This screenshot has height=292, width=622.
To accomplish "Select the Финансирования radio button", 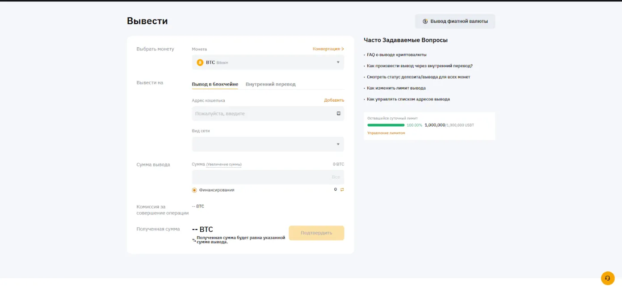I will [x=194, y=190].
